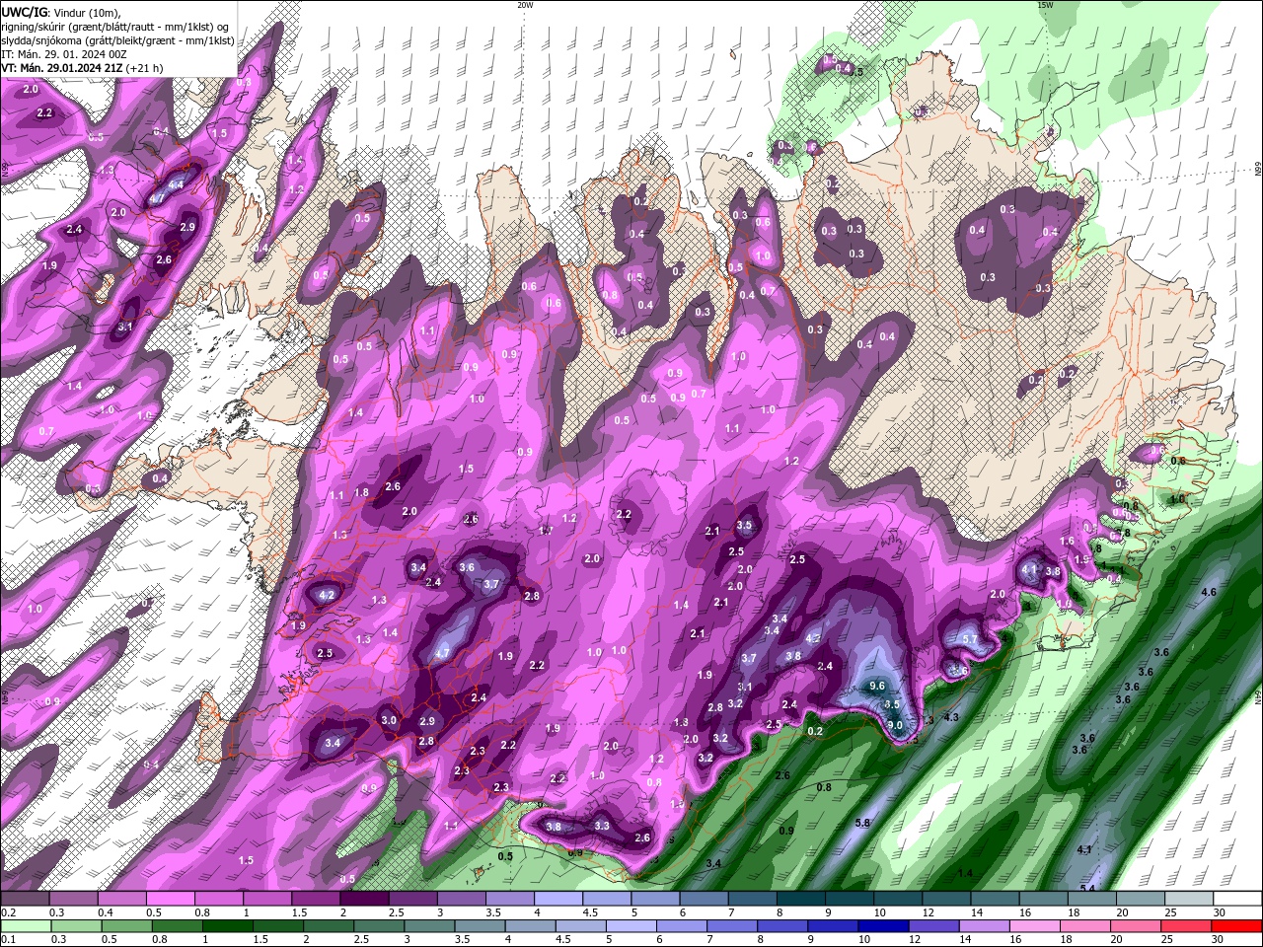1263x947 pixels.
Task: Click the 3.0 snow value in the southwest
Action: [389, 720]
